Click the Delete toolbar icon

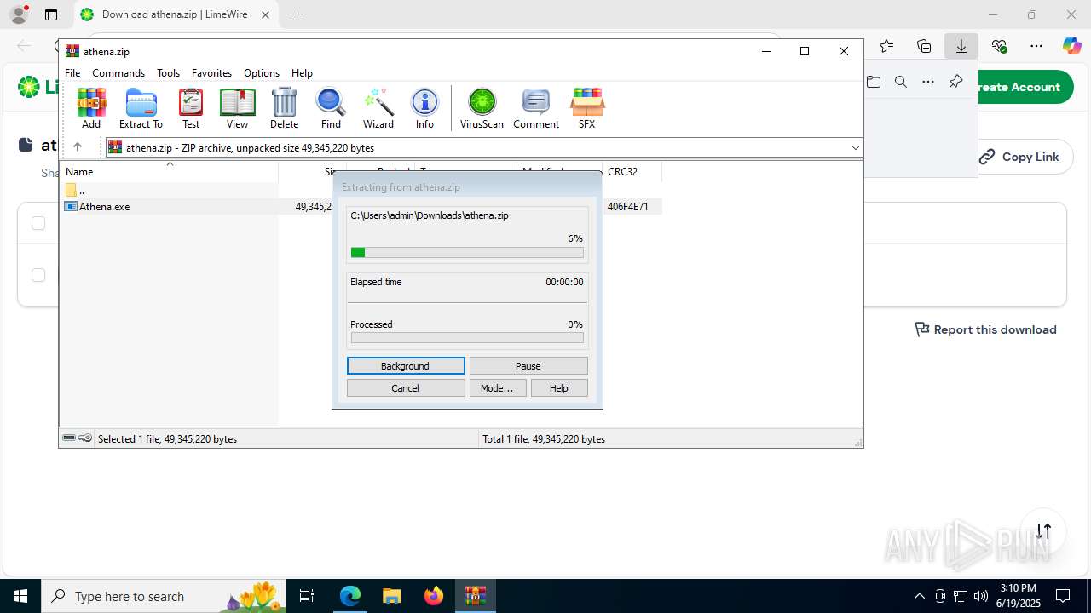(284, 108)
